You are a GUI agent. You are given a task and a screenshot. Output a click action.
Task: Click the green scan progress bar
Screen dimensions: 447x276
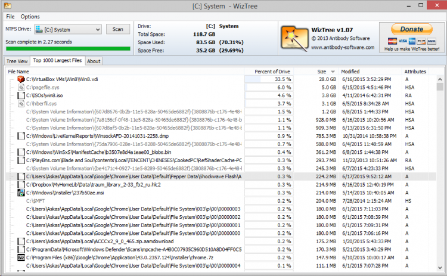click(x=68, y=49)
